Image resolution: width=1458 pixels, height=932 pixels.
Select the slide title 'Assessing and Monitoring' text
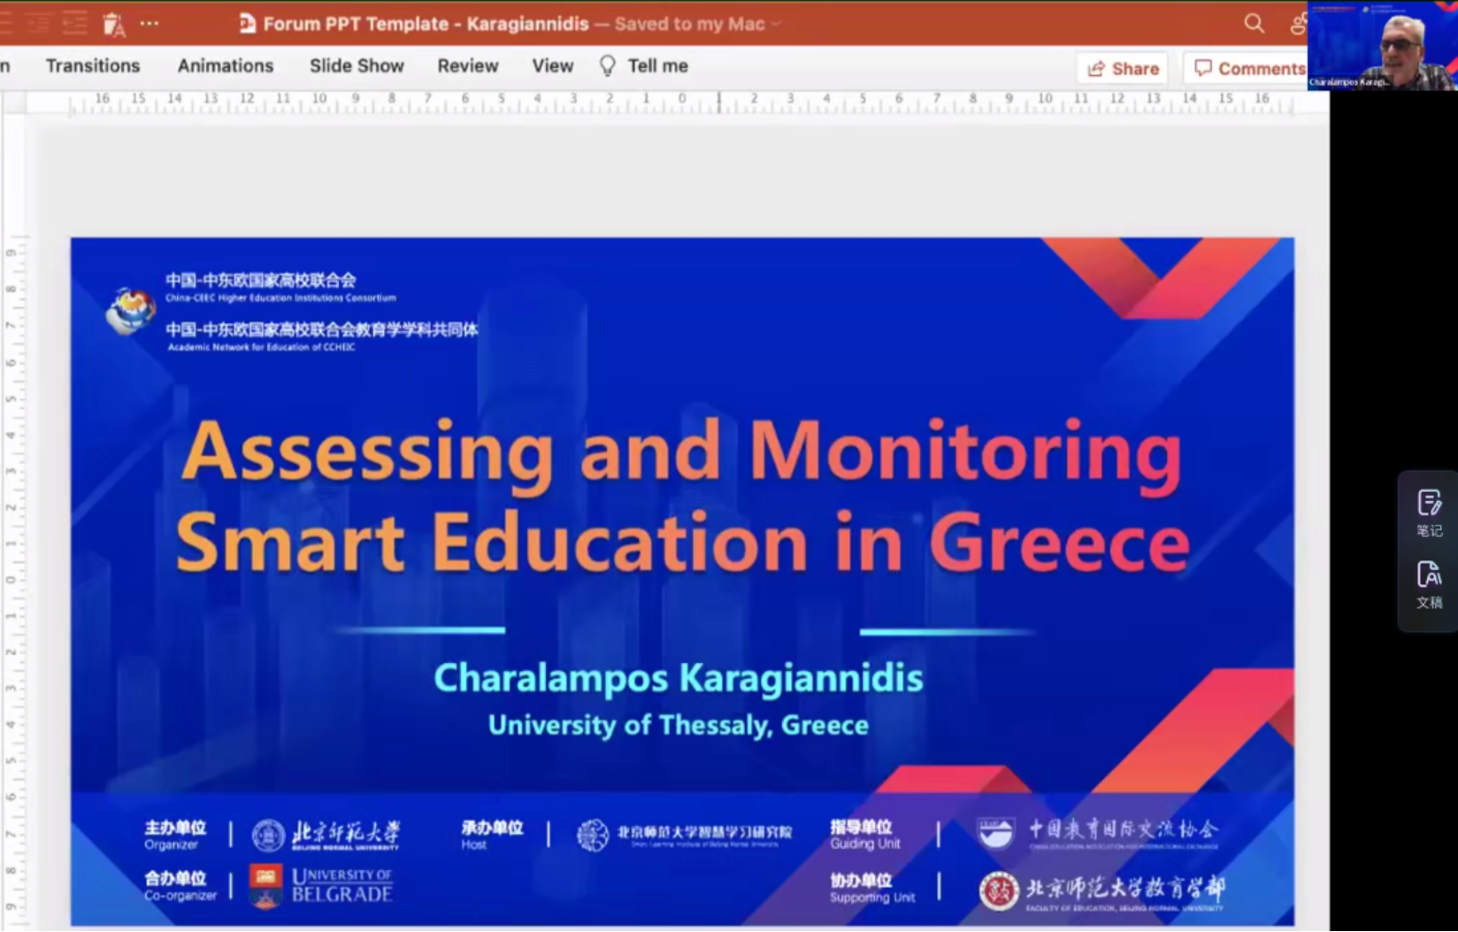tap(680, 452)
